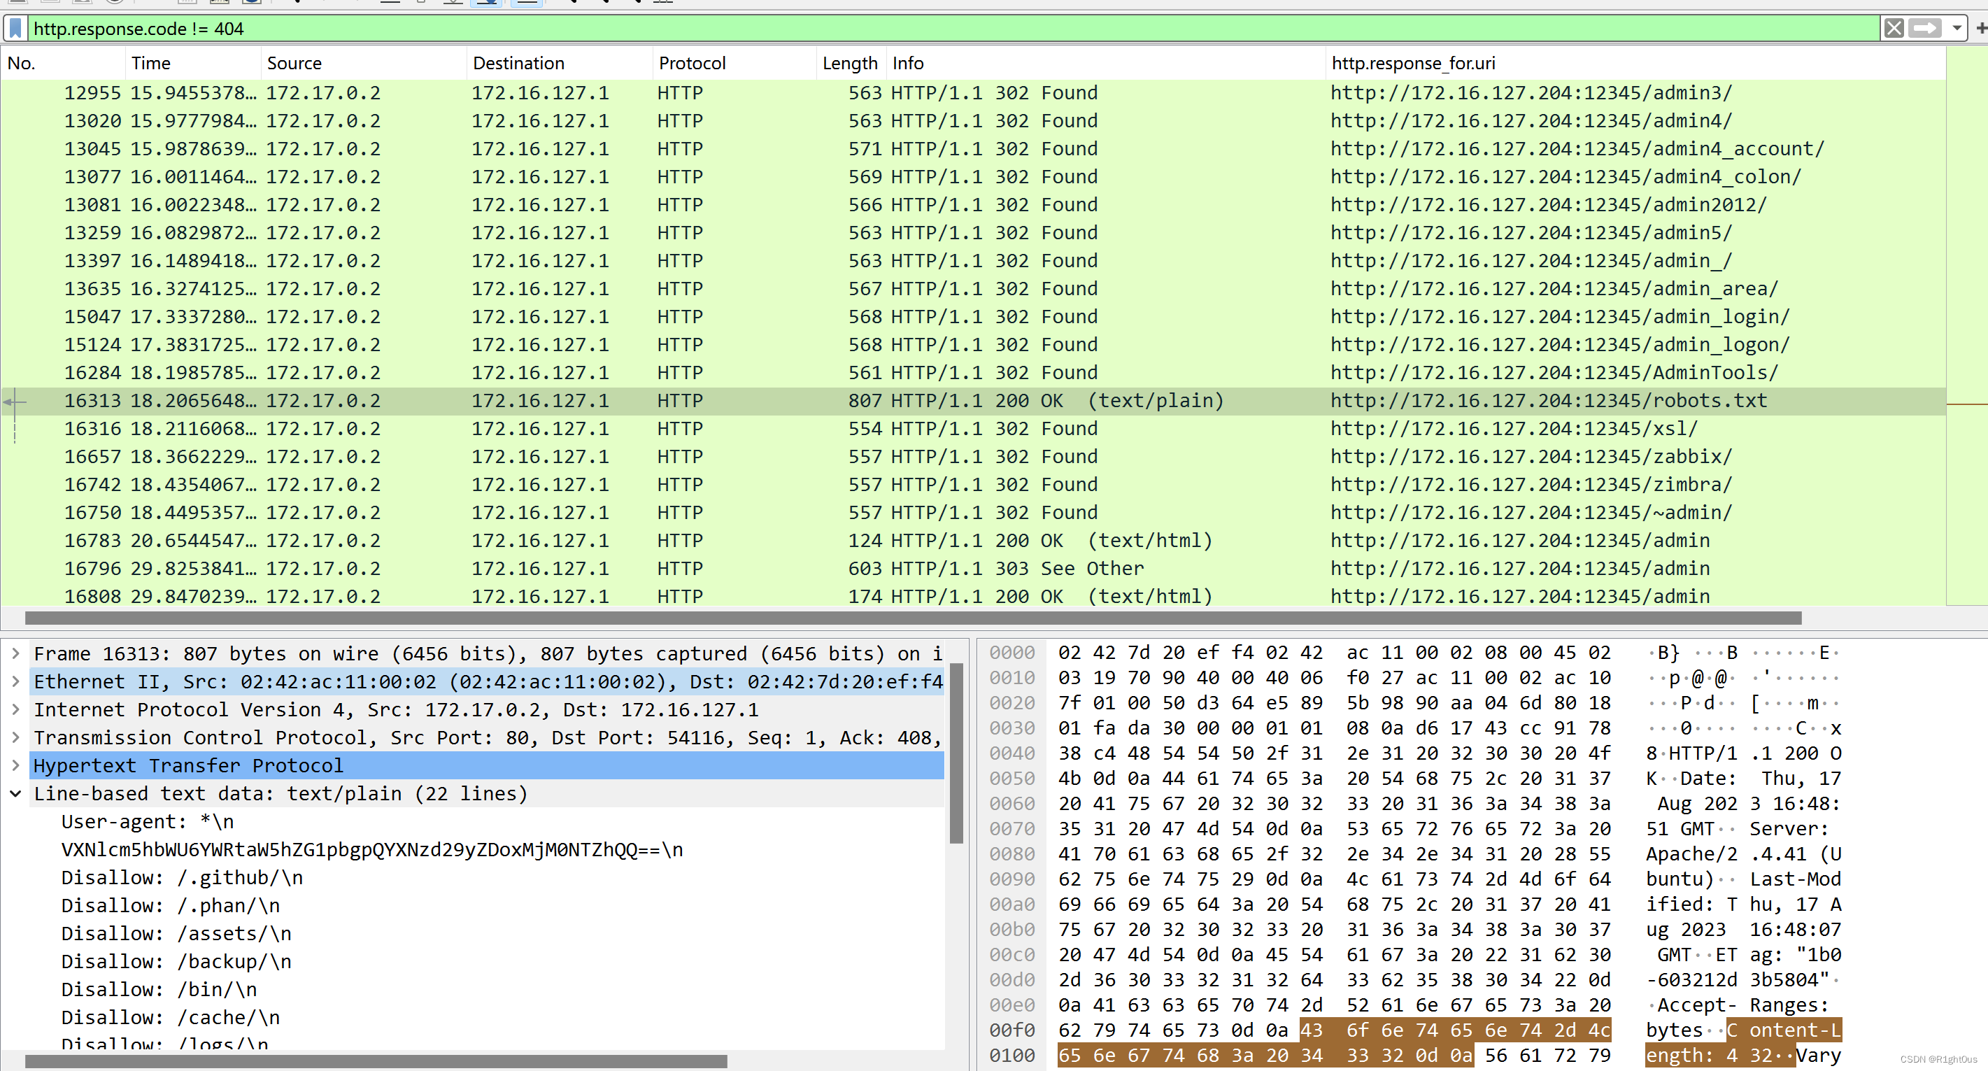The height and width of the screenshot is (1071, 1988).
Task: Click ASCII text 'Apache/2 .4.41 (U' in bytes pane
Action: point(1743,854)
